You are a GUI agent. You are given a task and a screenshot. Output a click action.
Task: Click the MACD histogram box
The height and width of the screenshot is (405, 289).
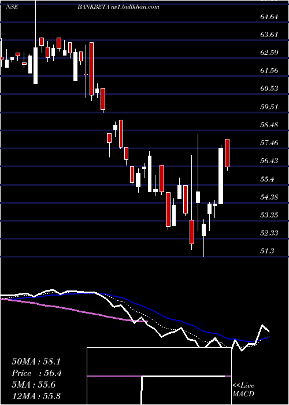click(159, 376)
